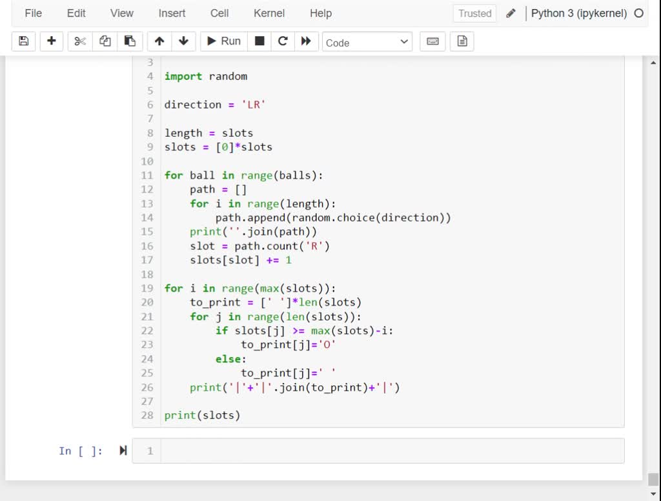
Task: Interrupt the kernel with stop icon
Action: pos(259,41)
